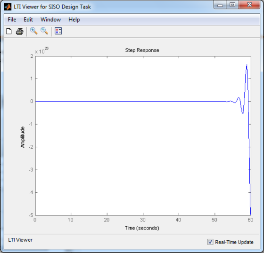This screenshot has height=253, width=264.
Task: Click the blue step response curve peak
Action: click(247, 65)
